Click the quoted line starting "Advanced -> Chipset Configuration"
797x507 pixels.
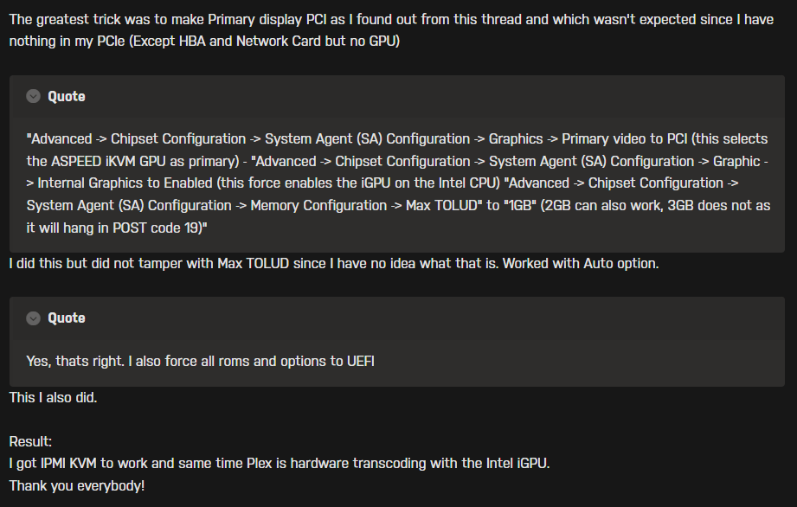point(397,138)
